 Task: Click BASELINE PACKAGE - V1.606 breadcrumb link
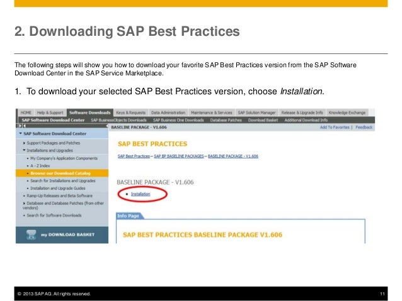[233, 156]
